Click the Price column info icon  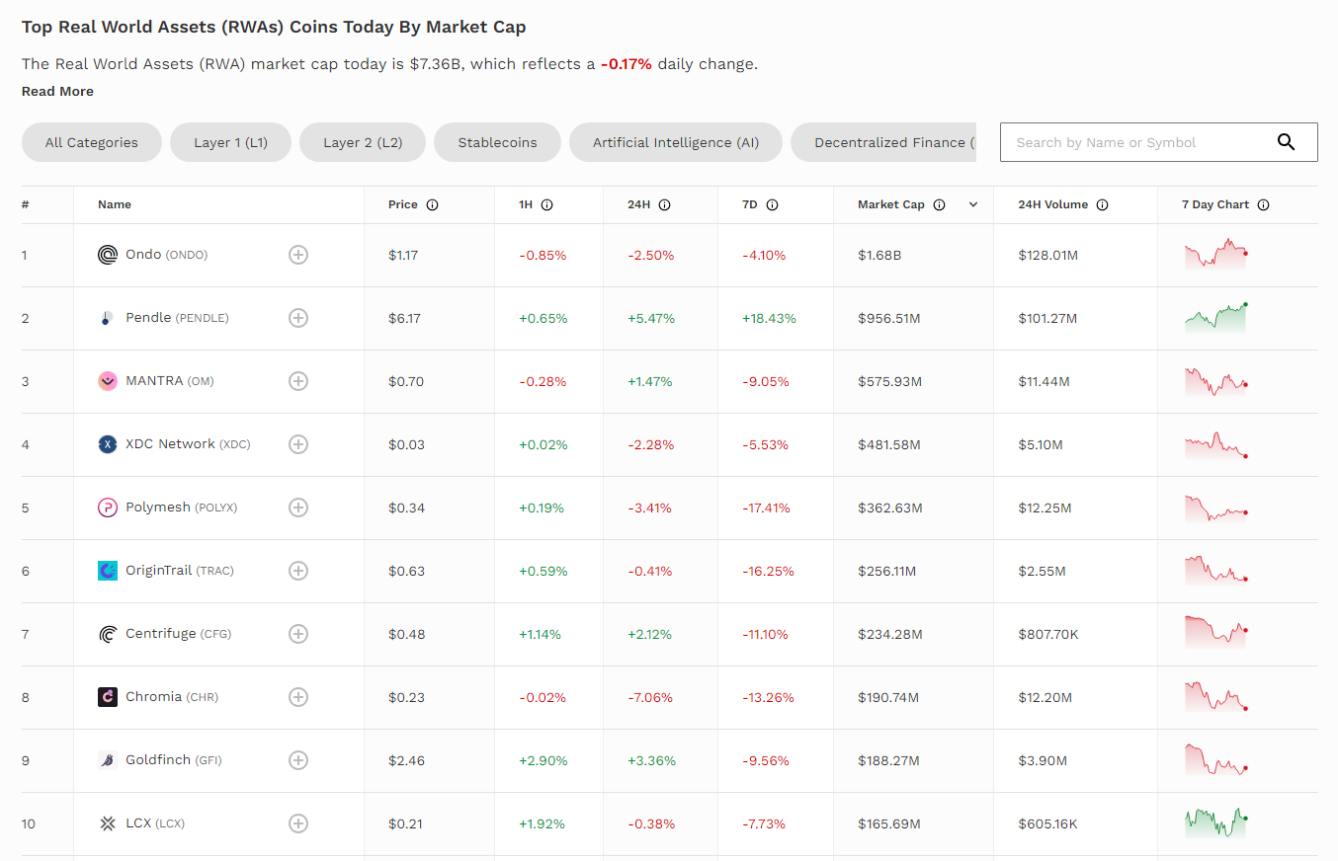point(432,205)
